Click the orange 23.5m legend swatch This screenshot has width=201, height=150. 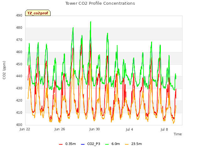click(127, 144)
